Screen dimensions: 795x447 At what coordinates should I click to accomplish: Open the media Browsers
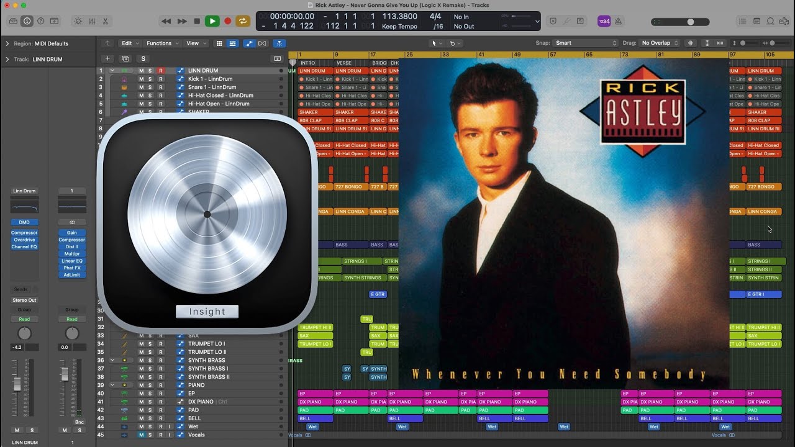(x=784, y=21)
